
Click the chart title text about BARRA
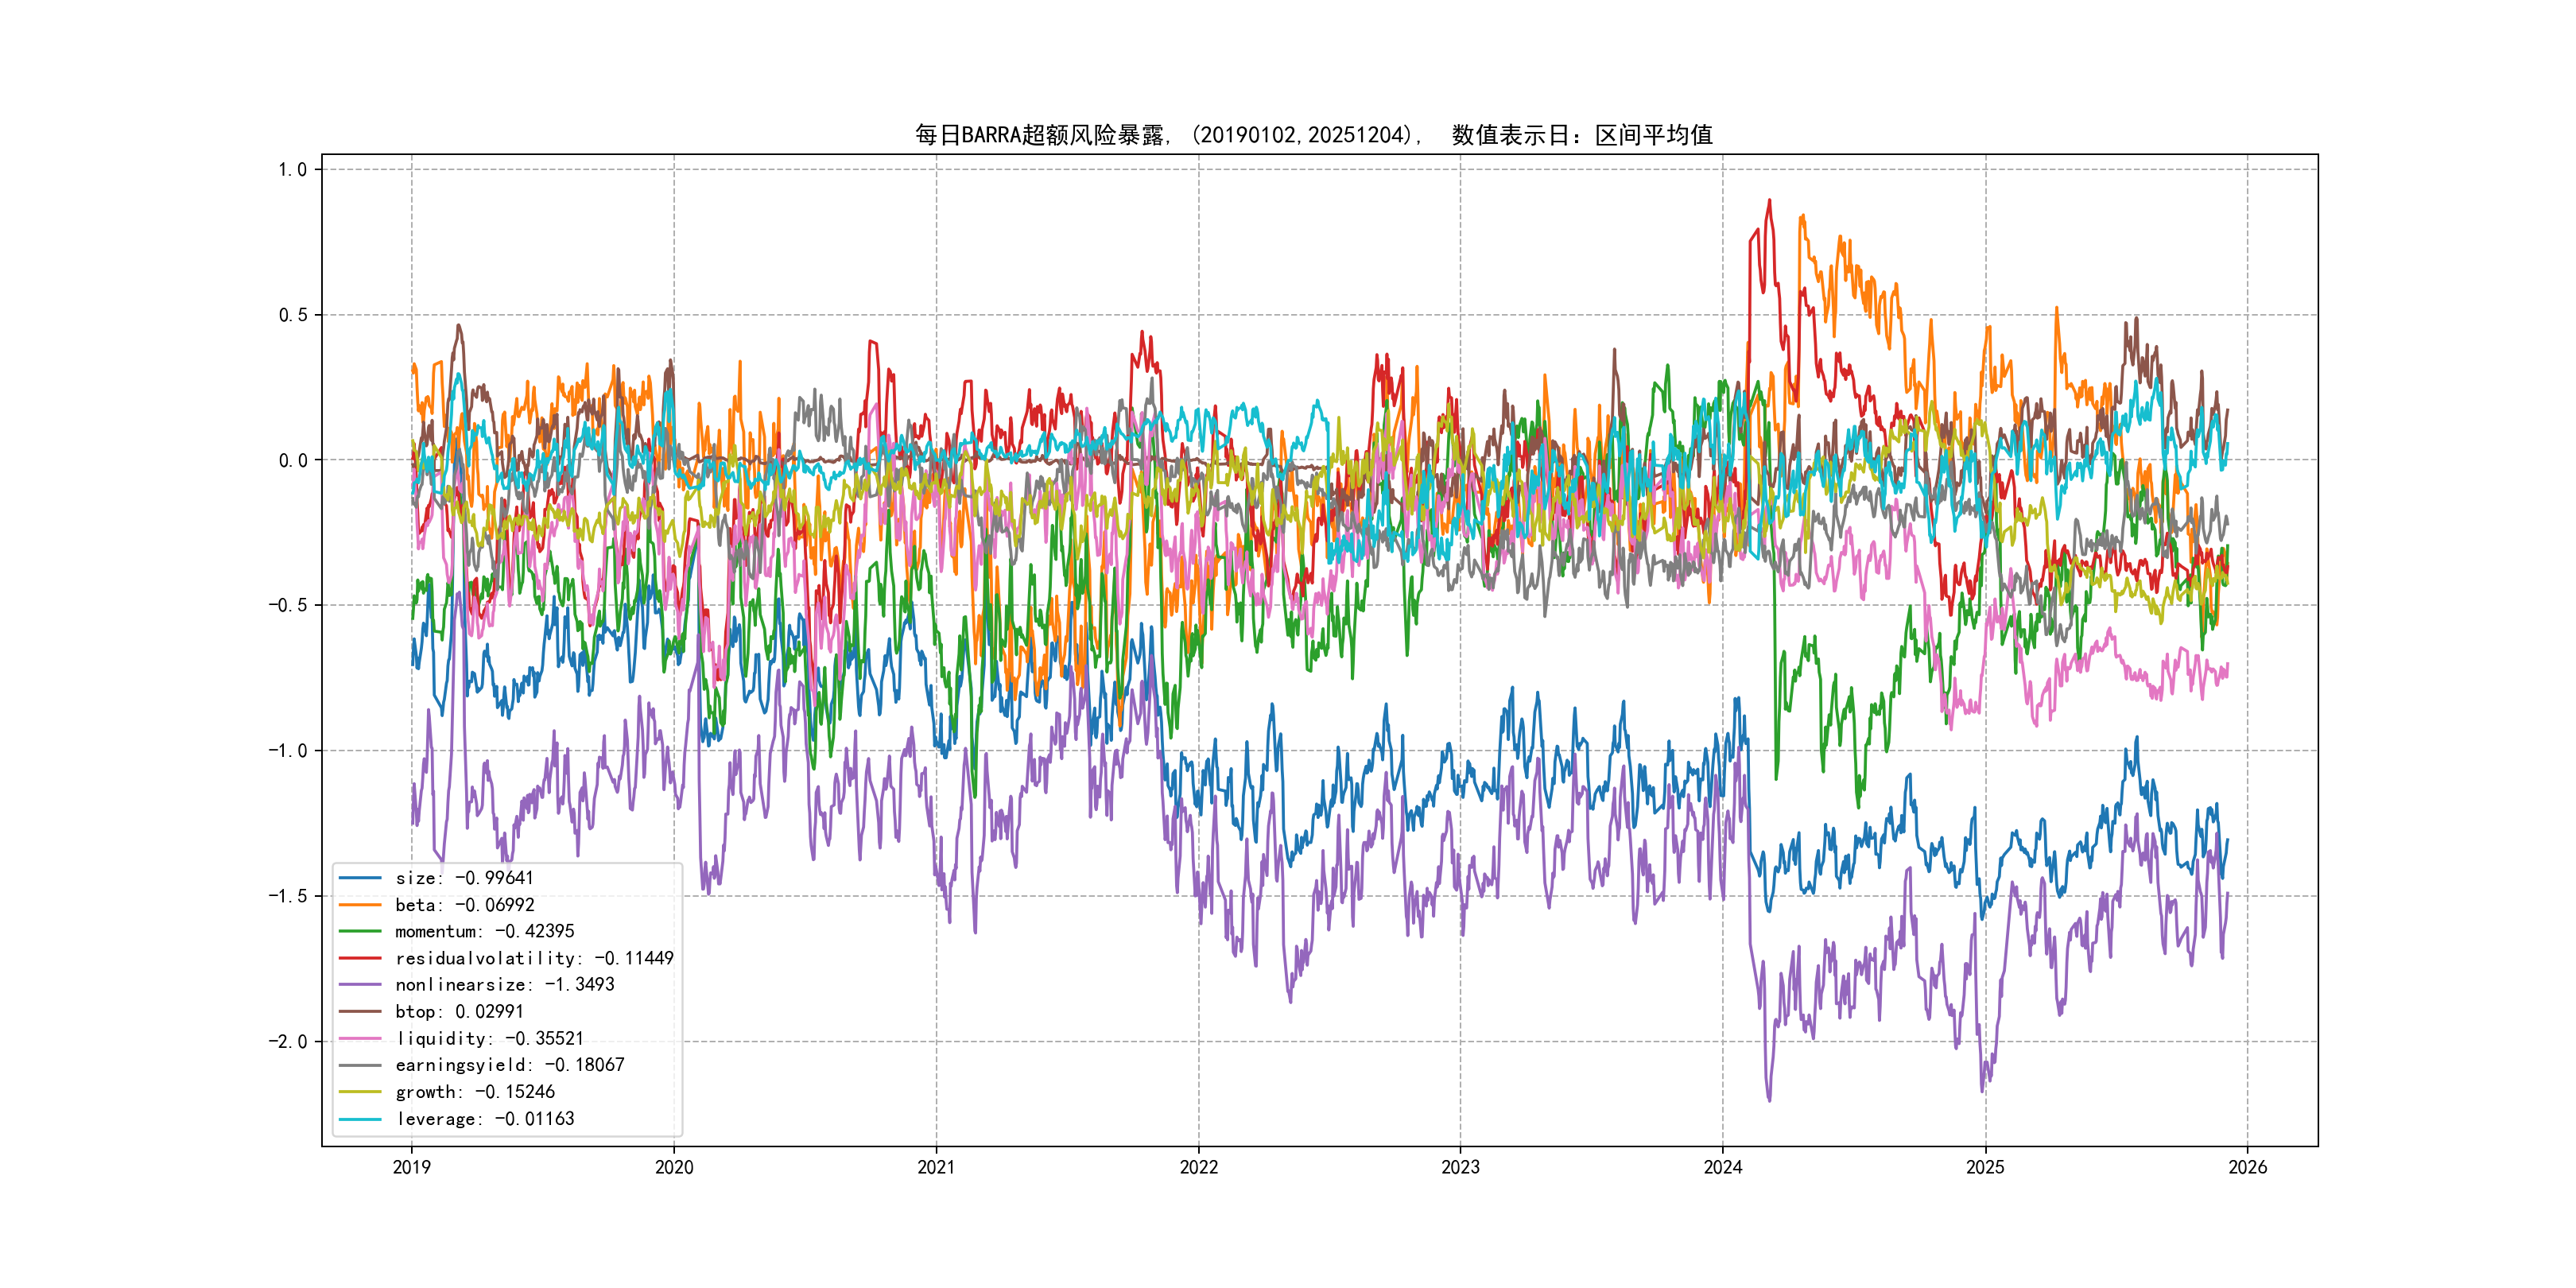1314,135
